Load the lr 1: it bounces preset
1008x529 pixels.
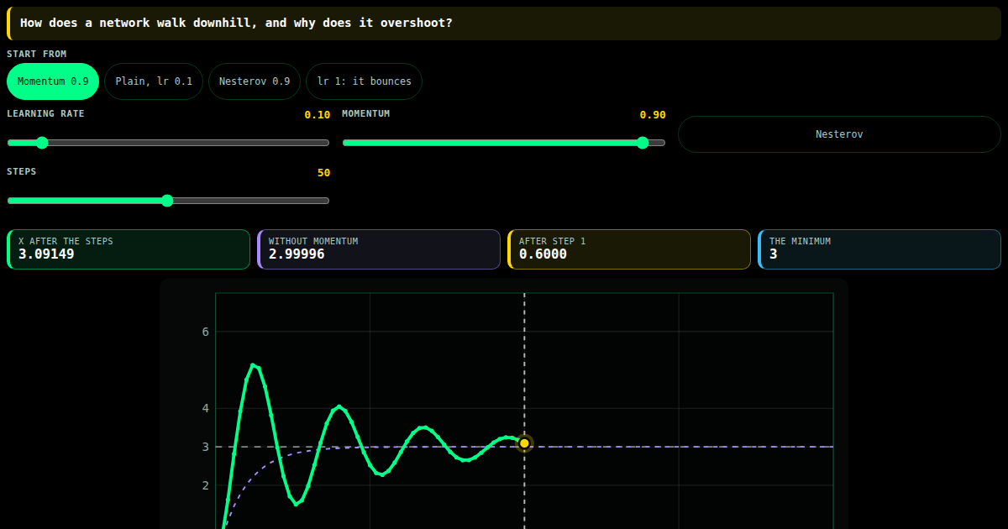coord(364,81)
